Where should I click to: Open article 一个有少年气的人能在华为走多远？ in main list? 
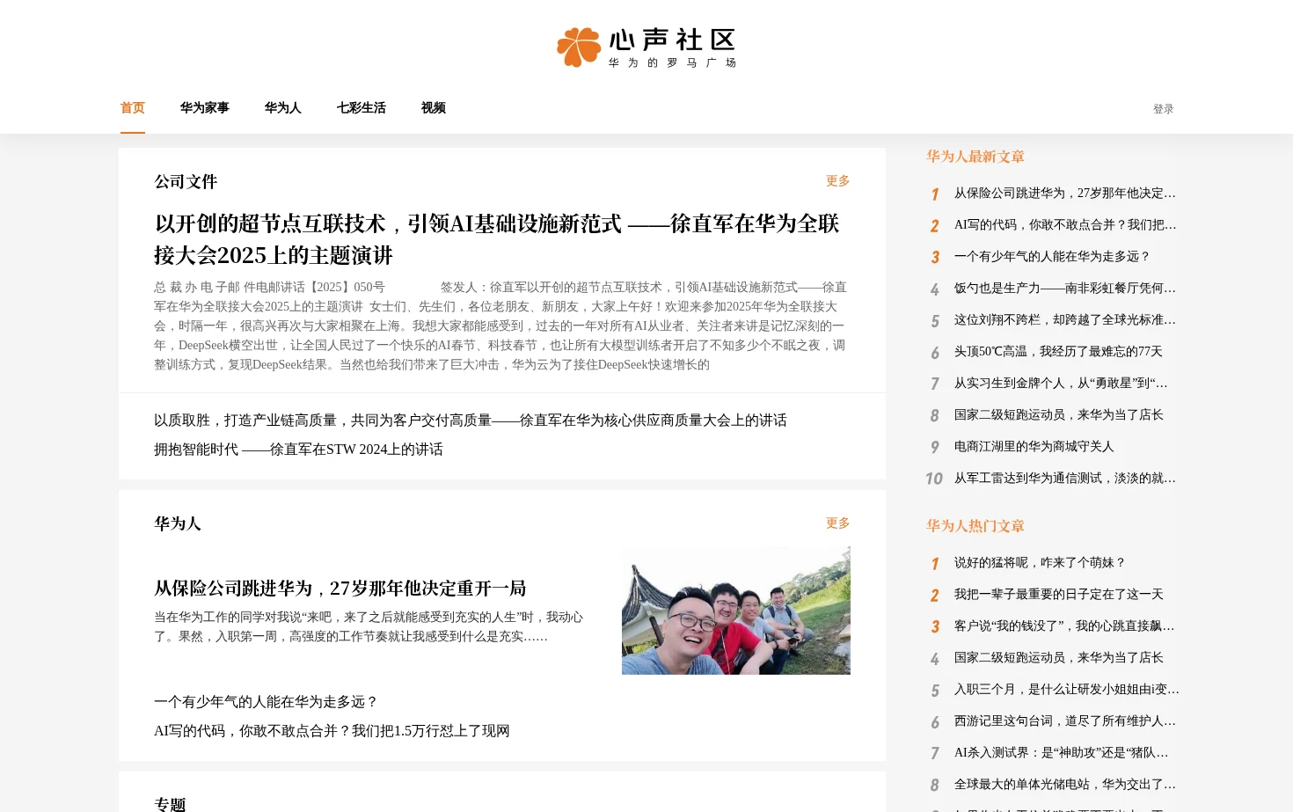click(x=266, y=702)
